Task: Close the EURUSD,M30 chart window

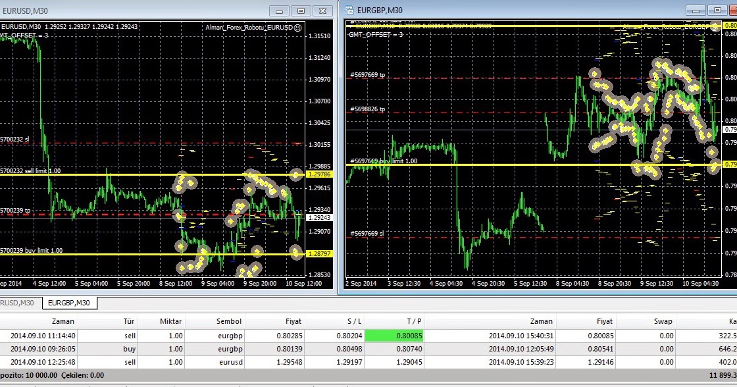Action: 323,11
